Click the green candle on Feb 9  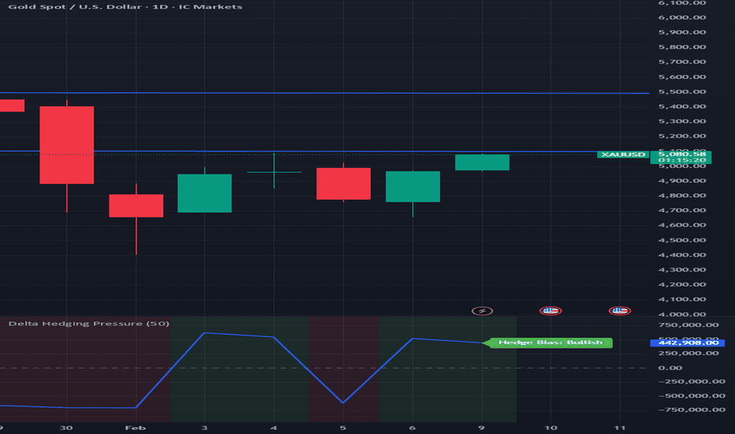(483, 163)
